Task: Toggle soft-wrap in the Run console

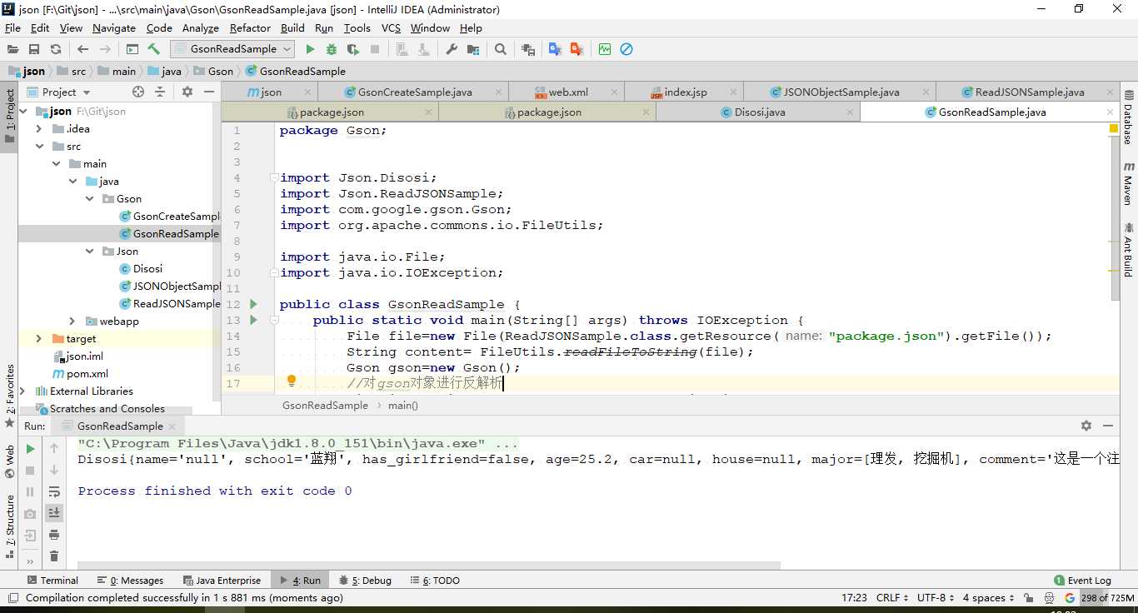Action: 54,491
